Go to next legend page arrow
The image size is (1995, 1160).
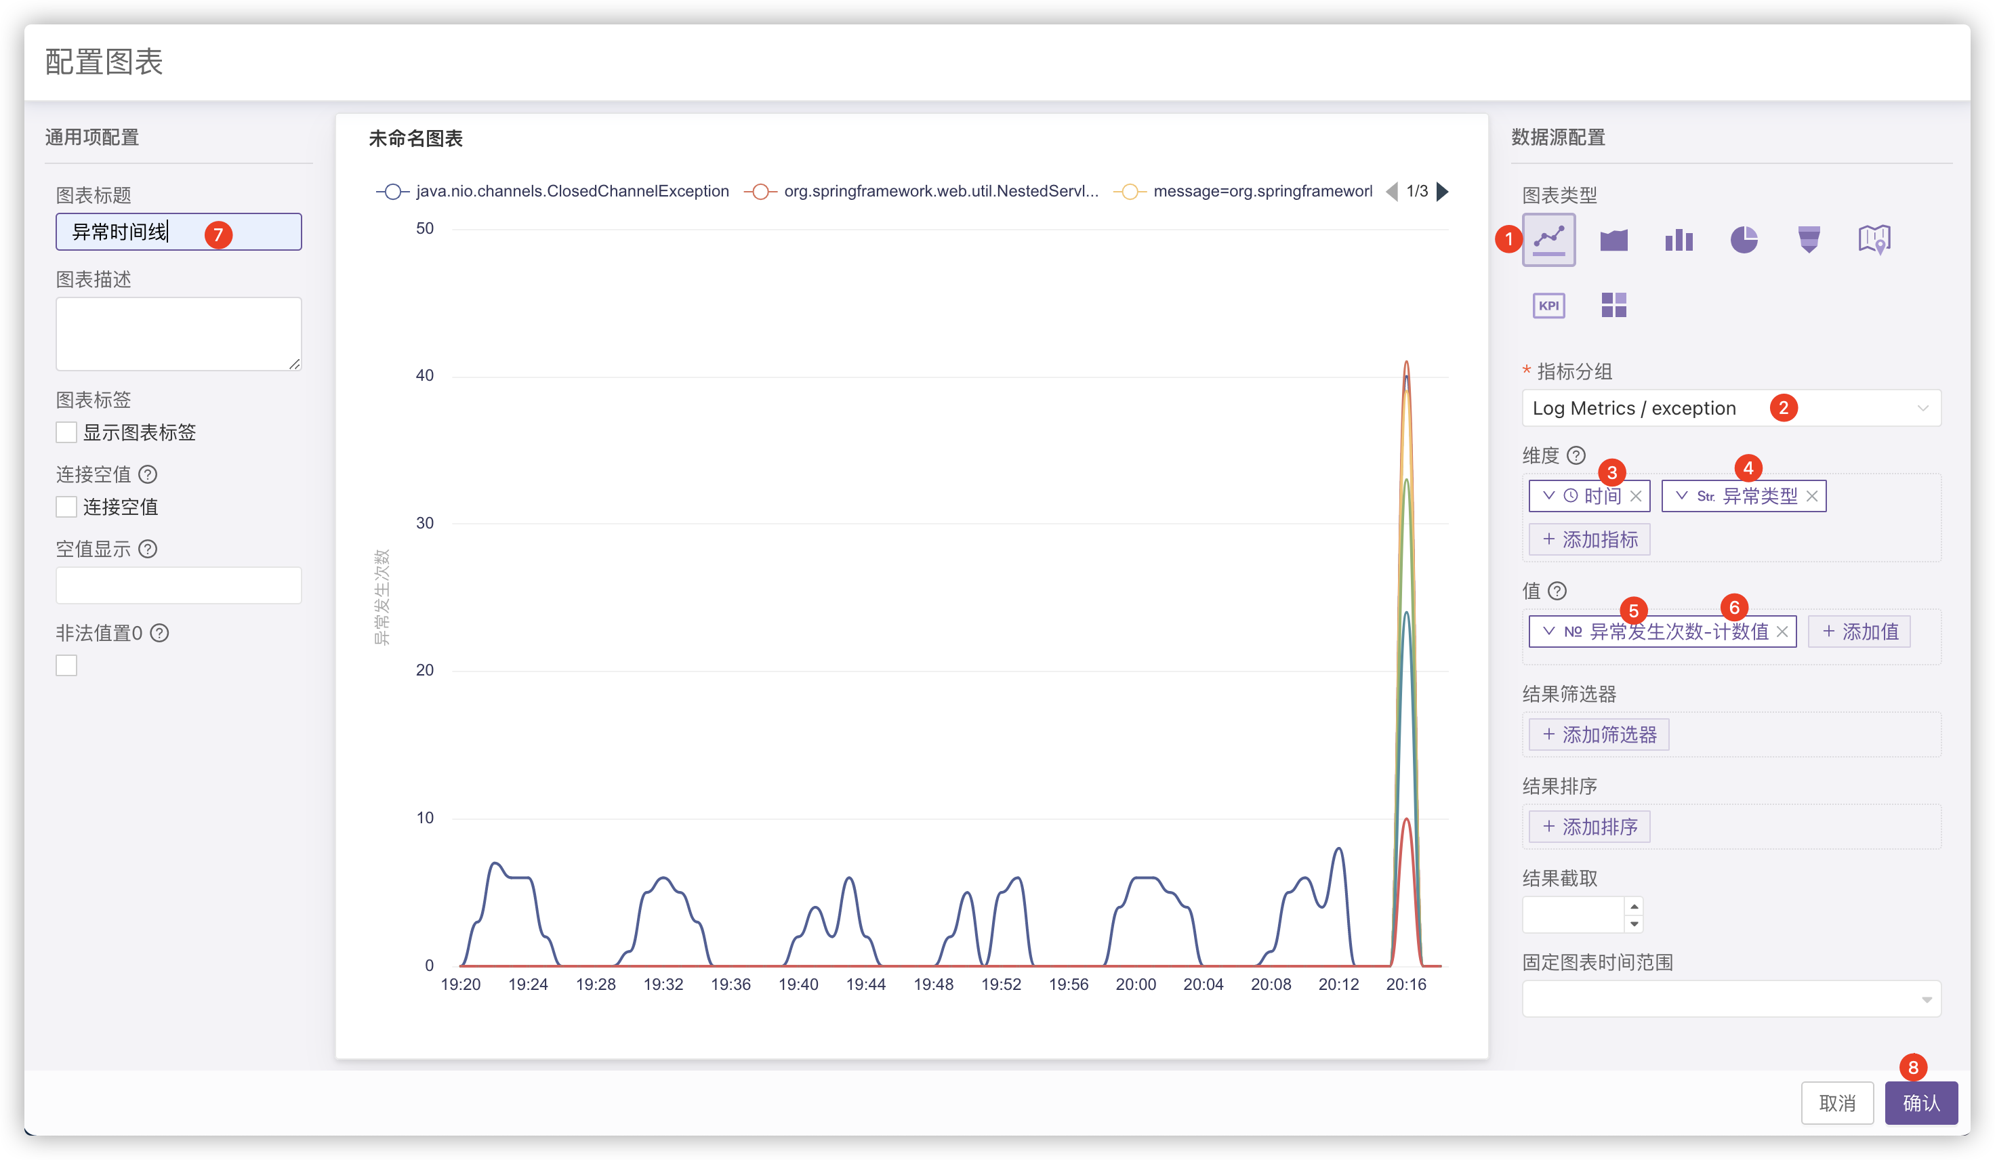pos(1443,192)
